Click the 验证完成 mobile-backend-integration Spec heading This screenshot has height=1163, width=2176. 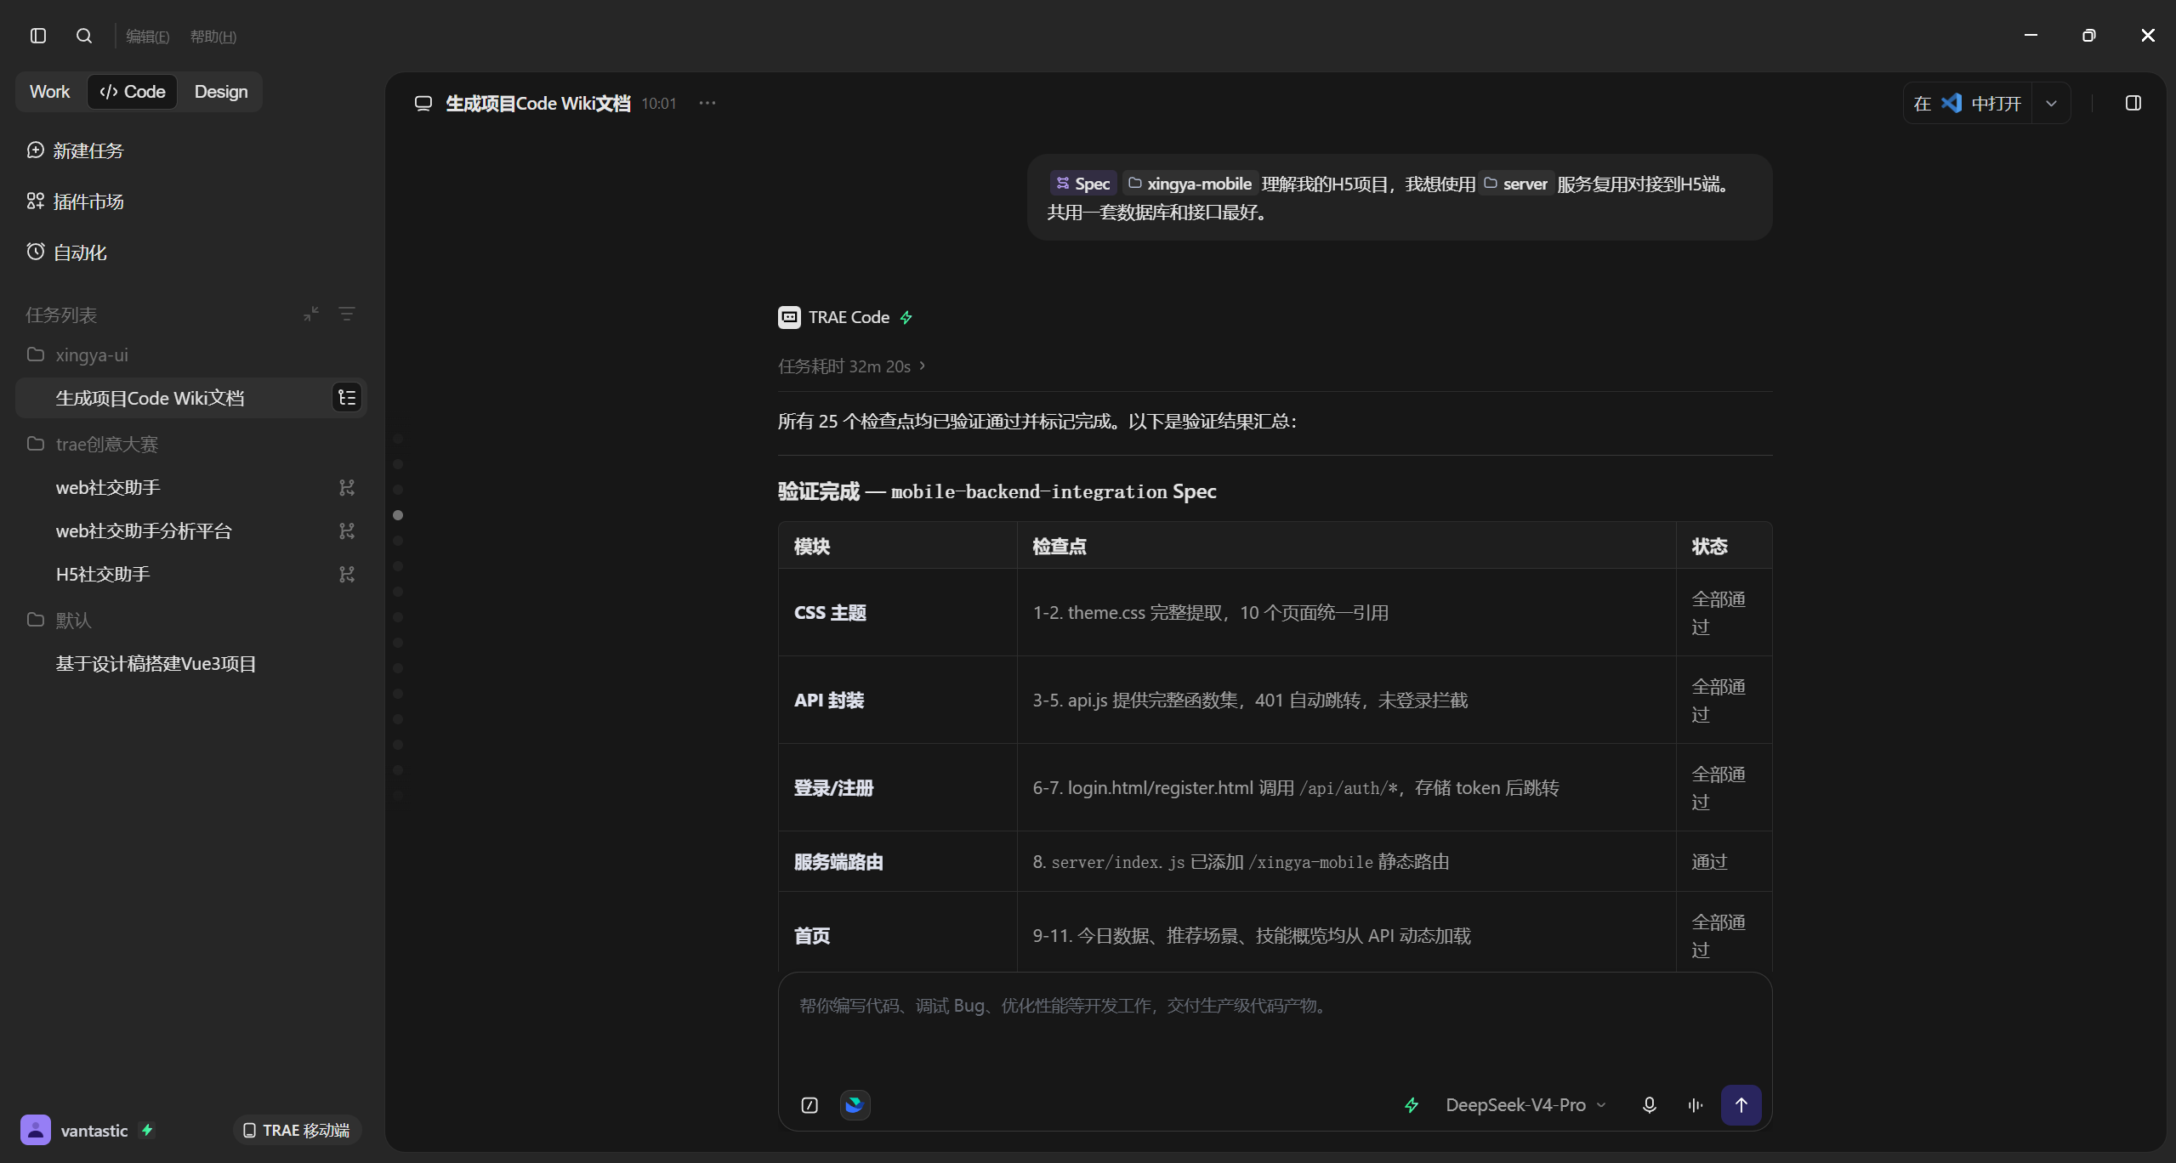click(x=997, y=491)
